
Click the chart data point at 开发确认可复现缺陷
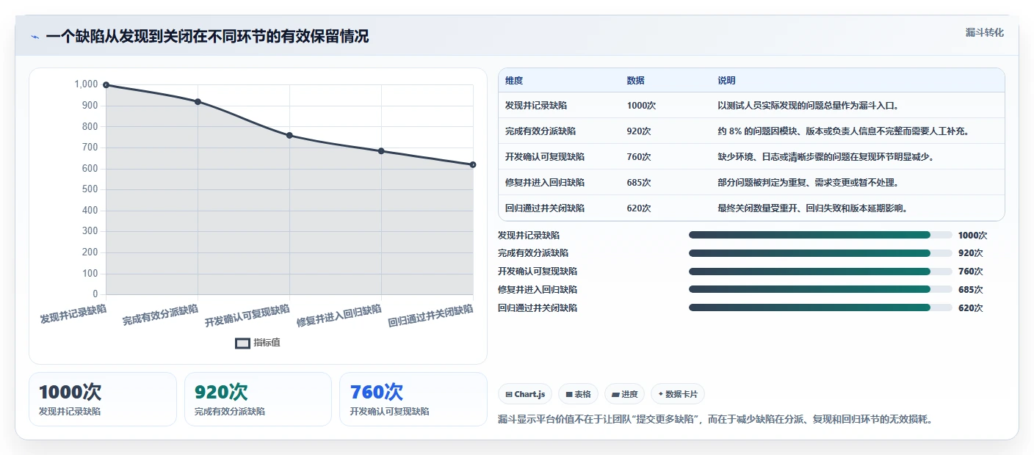[x=289, y=135]
